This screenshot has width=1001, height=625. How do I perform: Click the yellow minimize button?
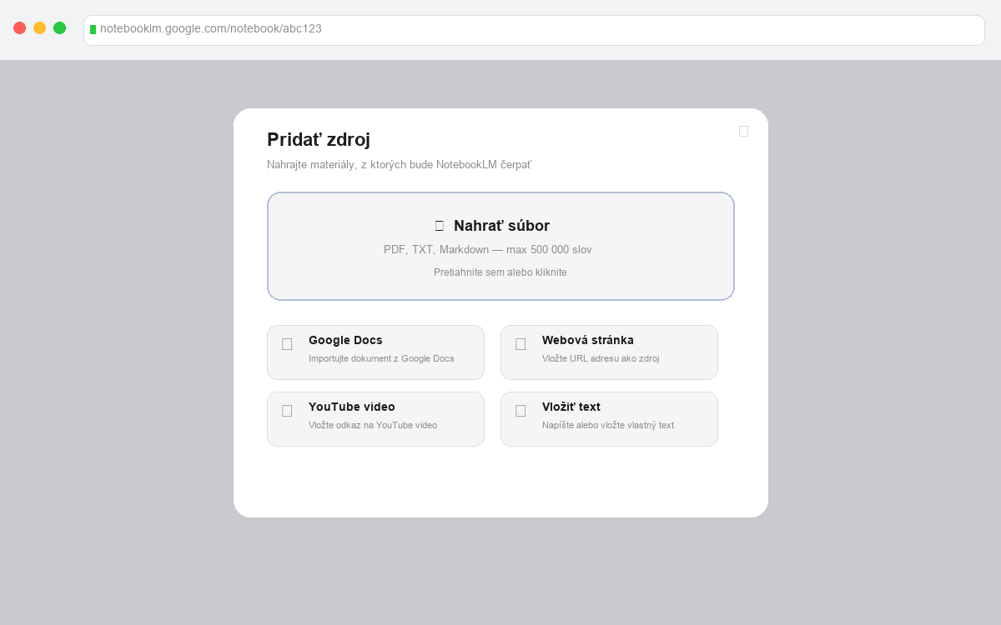39,27
